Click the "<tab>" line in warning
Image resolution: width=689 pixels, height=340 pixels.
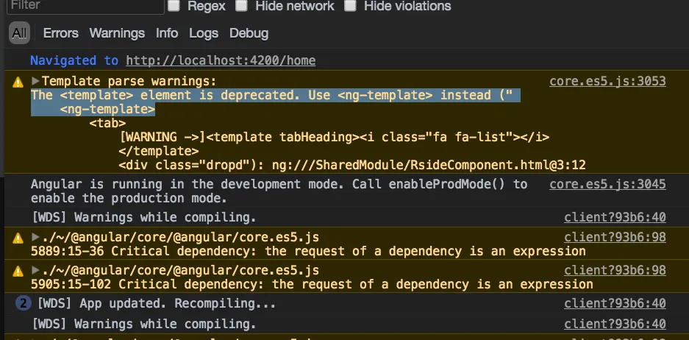click(107, 123)
